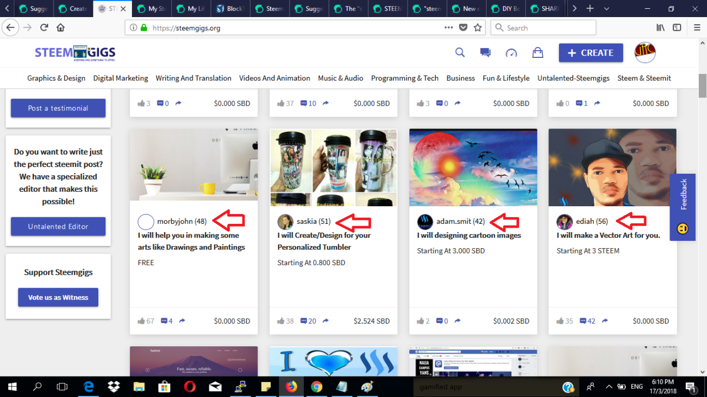This screenshot has width=707, height=397.
Task: Launch Opera from the taskbar
Action: pos(189,387)
